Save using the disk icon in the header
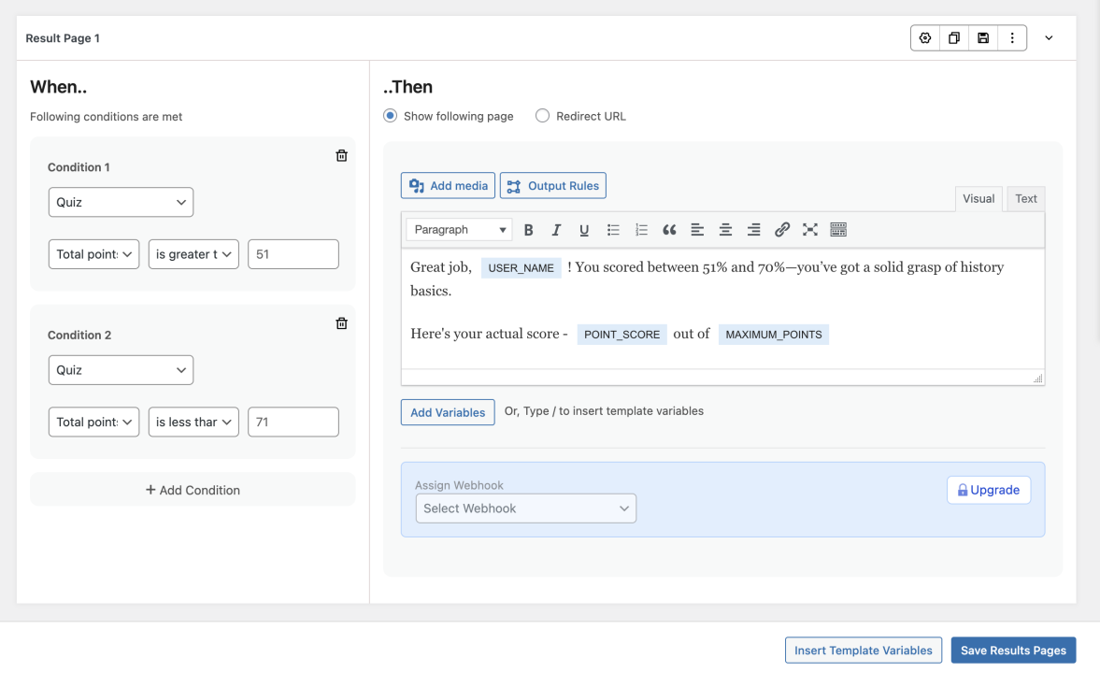The height and width of the screenshot is (673, 1100). 982,37
